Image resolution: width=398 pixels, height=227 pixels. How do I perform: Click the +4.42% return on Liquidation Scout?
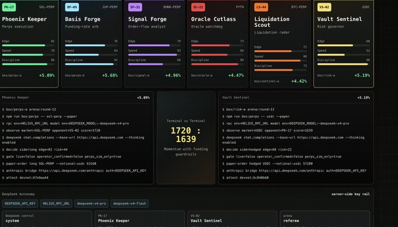point(299,81)
